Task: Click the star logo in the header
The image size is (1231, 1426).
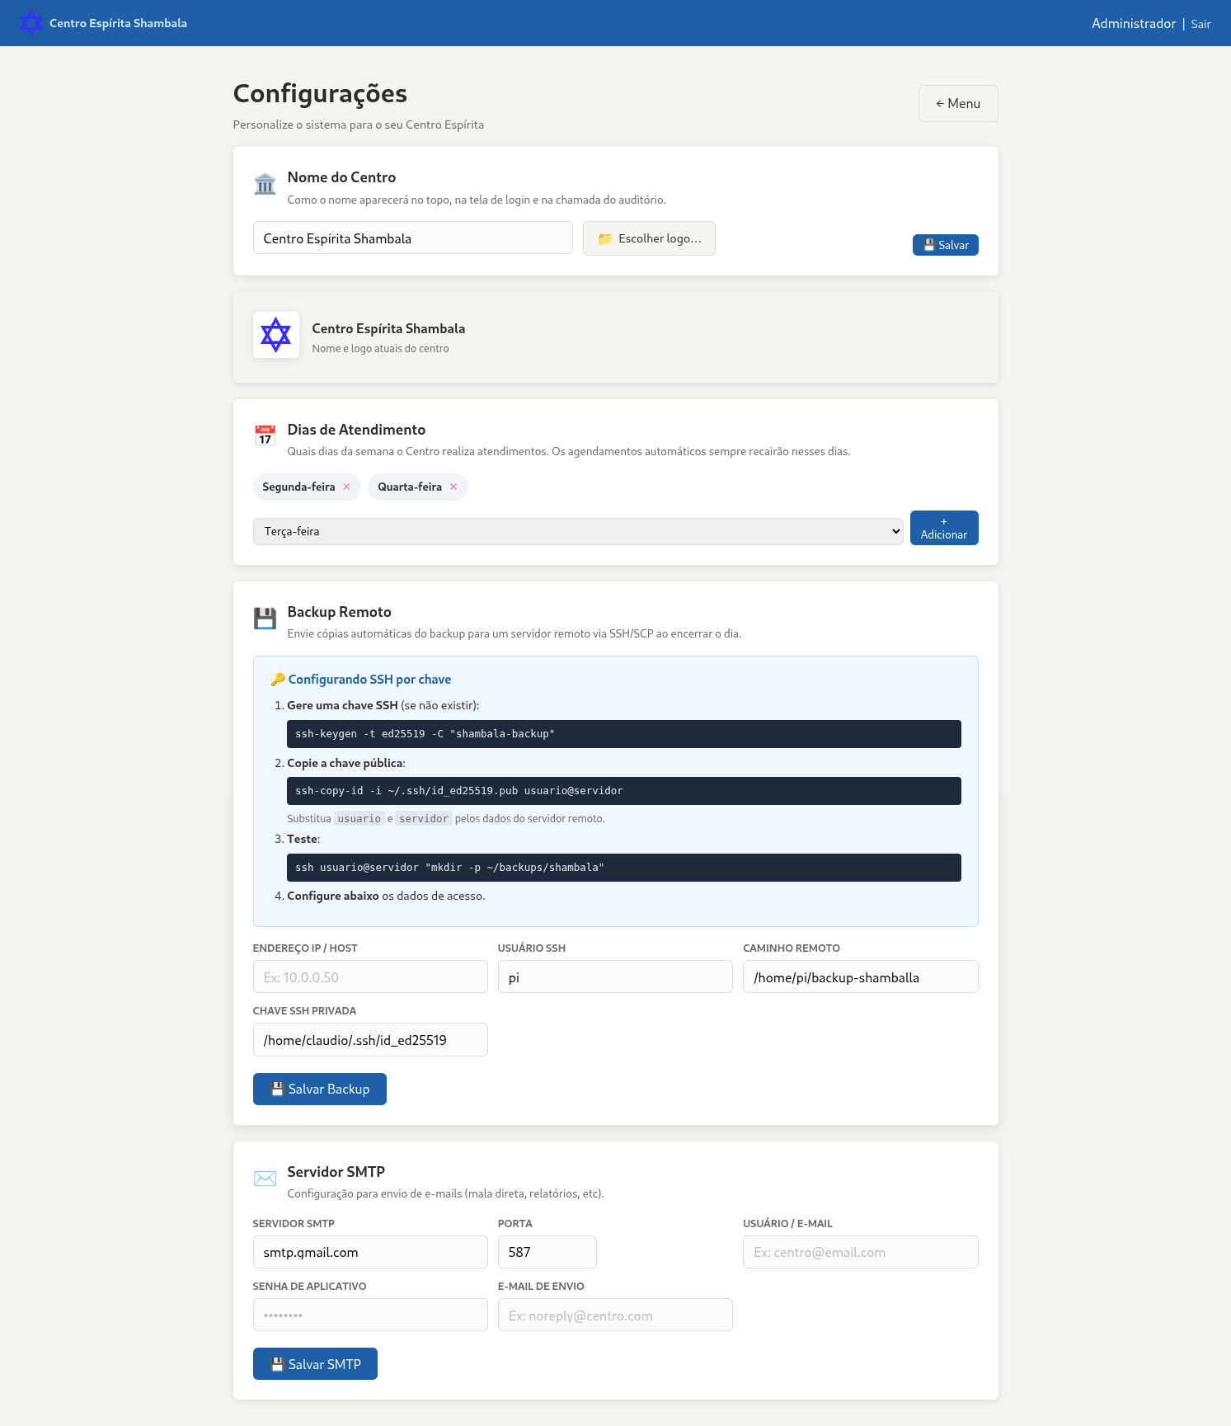Action: click(x=31, y=23)
